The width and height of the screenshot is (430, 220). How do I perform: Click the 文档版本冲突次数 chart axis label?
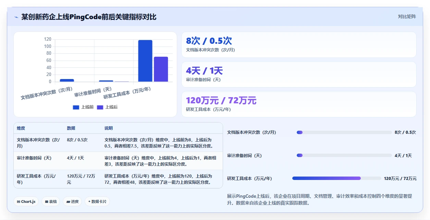pyautogui.click(x=47, y=93)
